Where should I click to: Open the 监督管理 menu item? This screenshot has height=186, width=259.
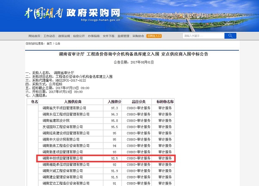point(123,36)
